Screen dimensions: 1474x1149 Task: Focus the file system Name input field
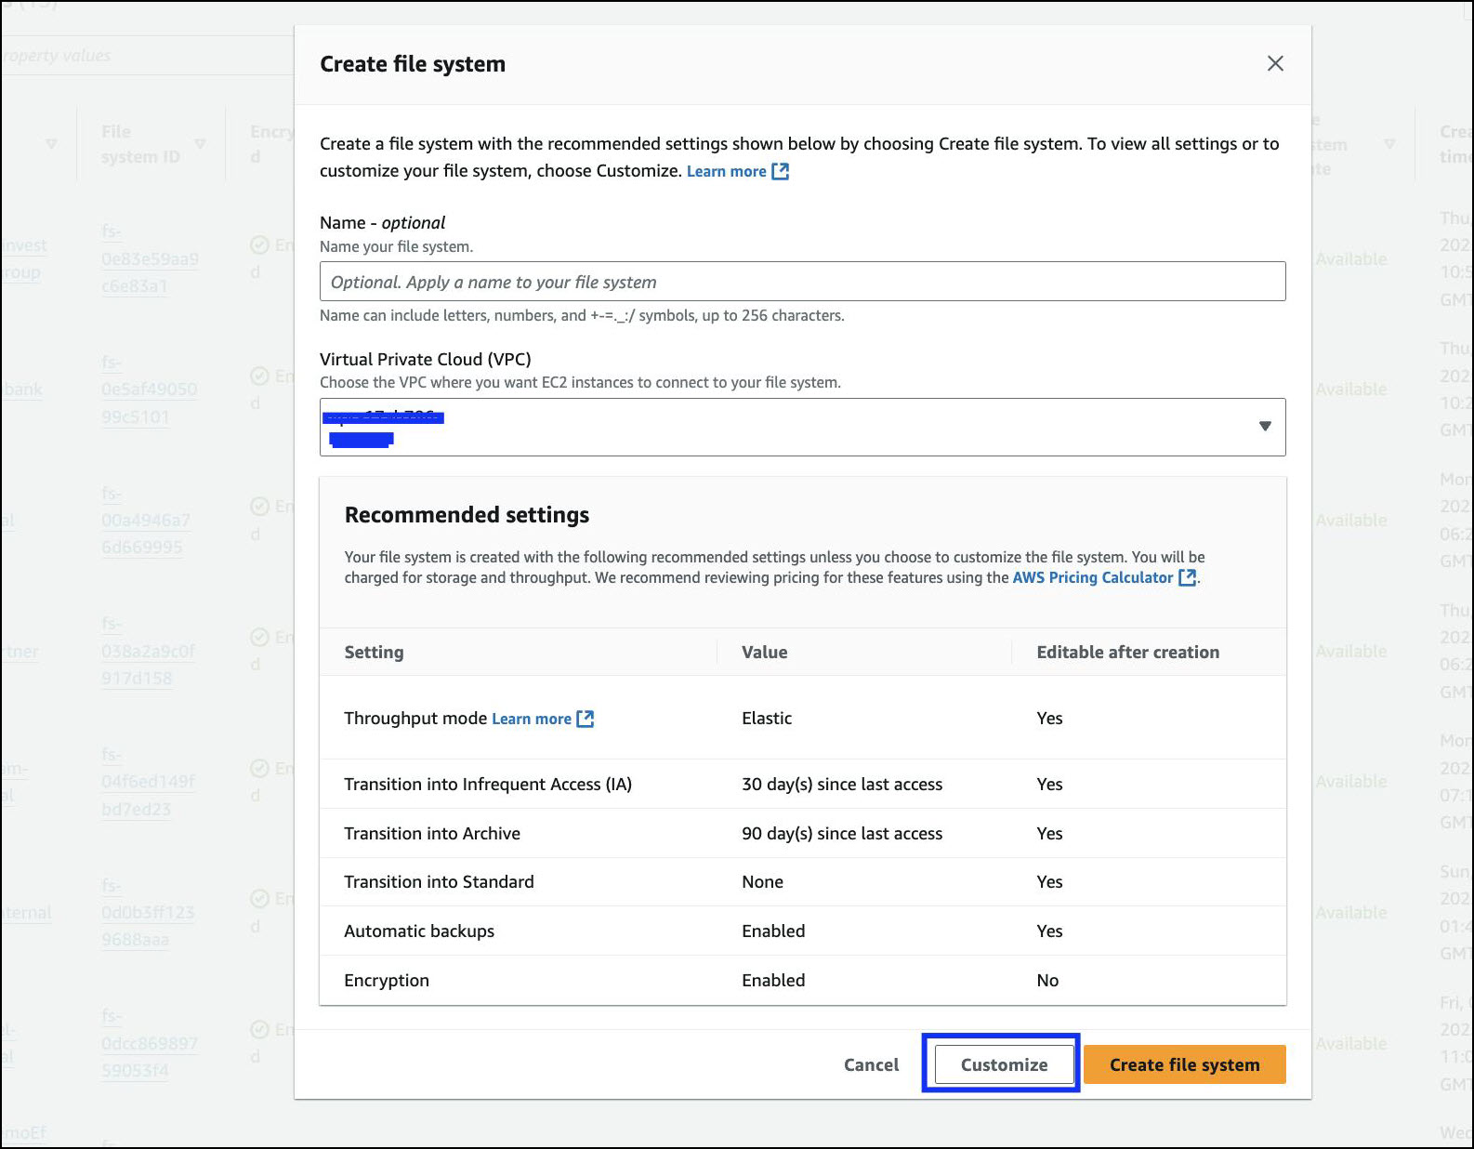pyautogui.click(x=802, y=282)
